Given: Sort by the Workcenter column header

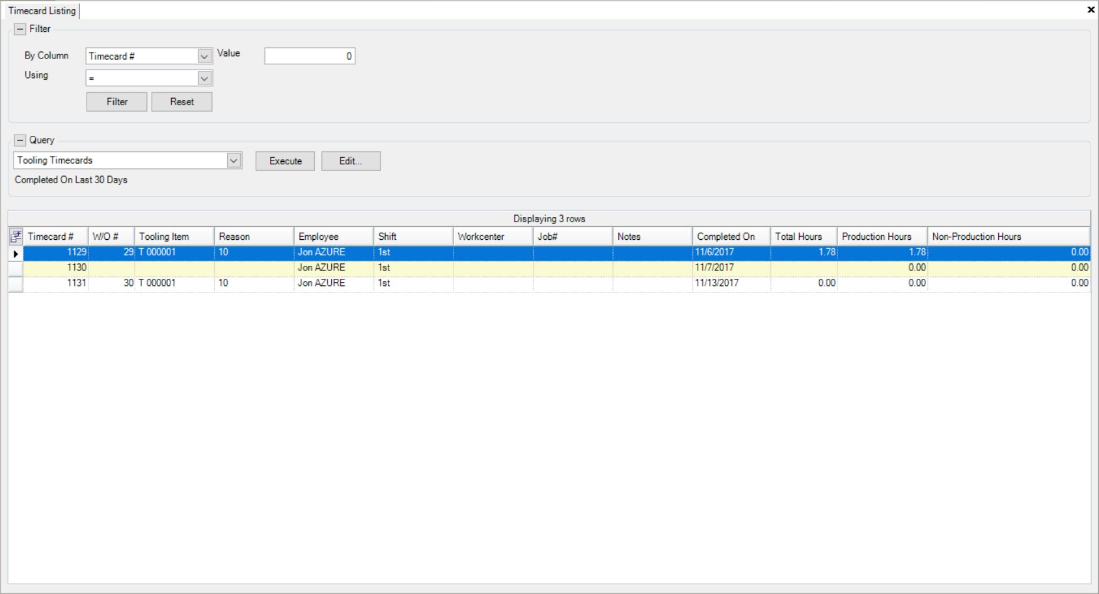Looking at the screenshot, I should (x=493, y=237).
